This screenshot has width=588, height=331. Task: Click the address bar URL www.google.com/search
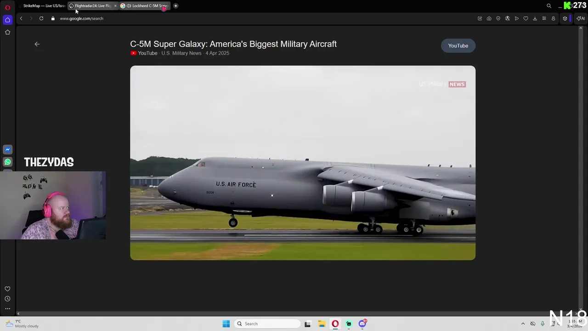(81, 18)
